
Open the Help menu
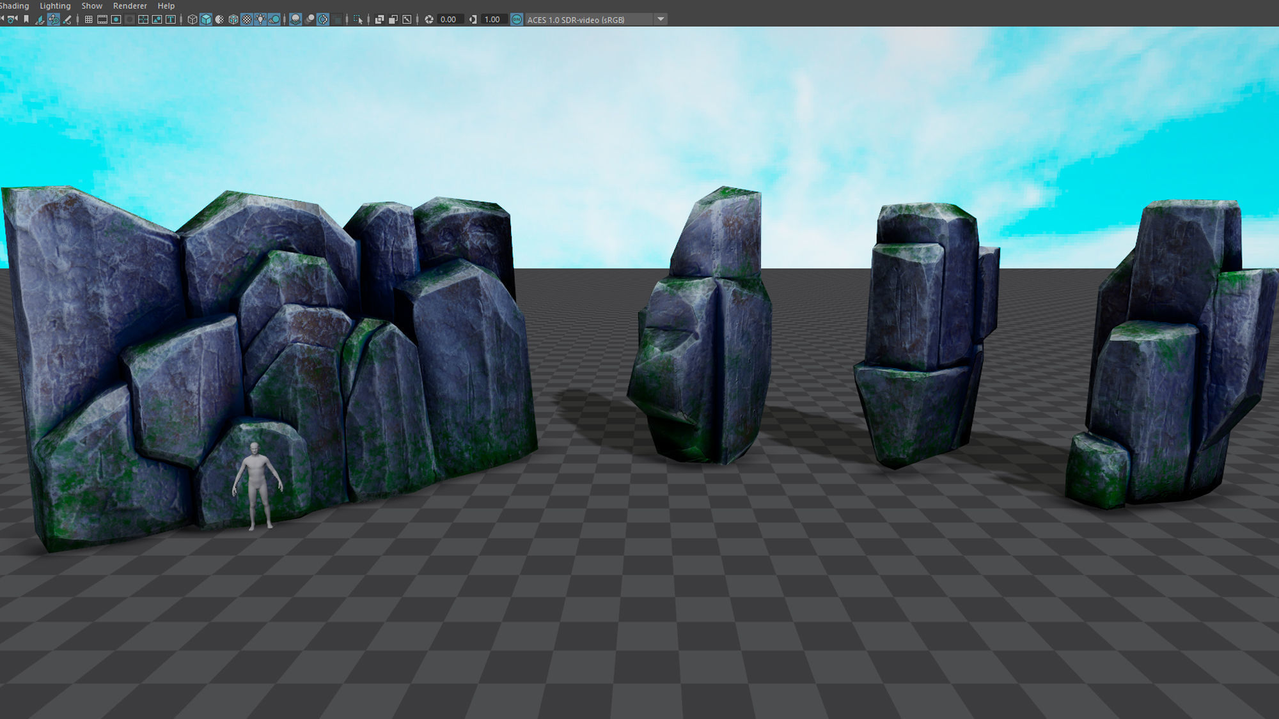[166, 6]
